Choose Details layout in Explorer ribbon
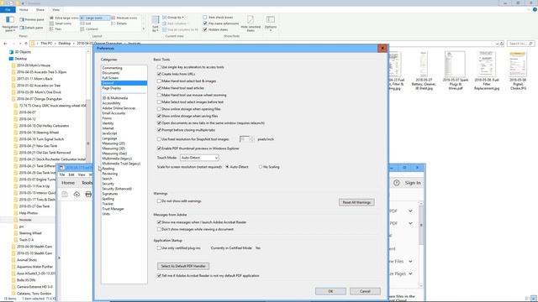The image size is (538, 302). (x=119, y=23)
